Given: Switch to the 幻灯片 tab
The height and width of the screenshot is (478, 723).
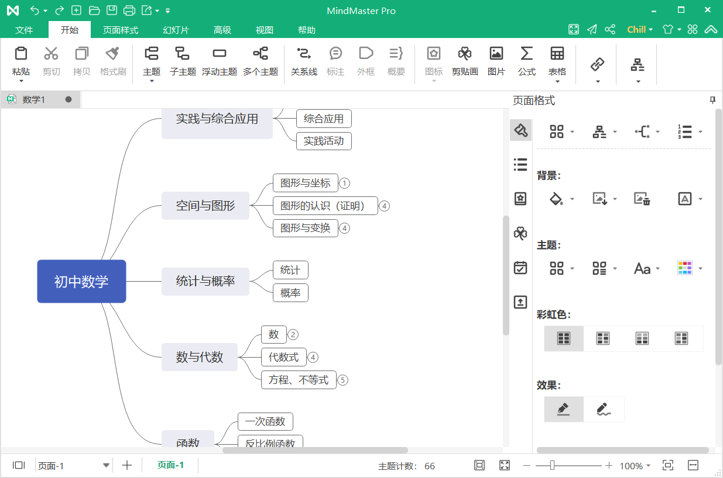Looking at the screenshot, I should click(x=176, y=30).
